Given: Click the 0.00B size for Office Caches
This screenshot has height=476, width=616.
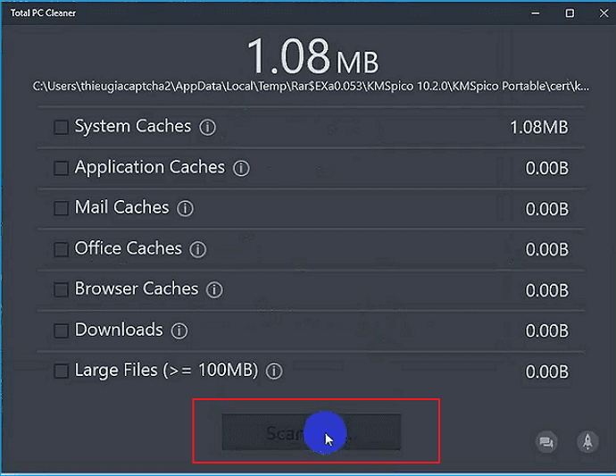Looking at the screenshot, I should coord(547,249).
